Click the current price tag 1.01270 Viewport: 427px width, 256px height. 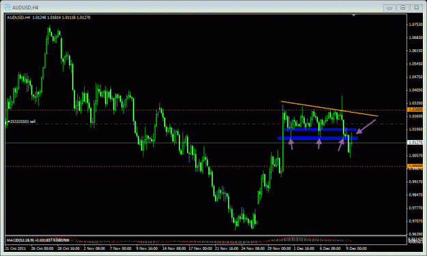pos(415,142)
